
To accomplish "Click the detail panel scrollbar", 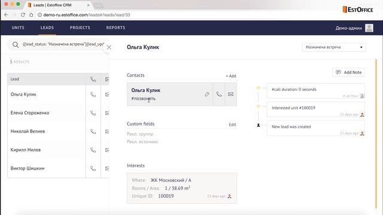I will click(376, 134).
